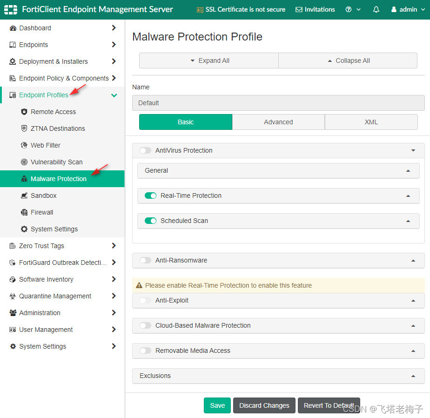This screenshot has height=418, width=430.
Task: Click the Malware Protection bug icon
Action: pyautogui.click(x=24, y=179)
